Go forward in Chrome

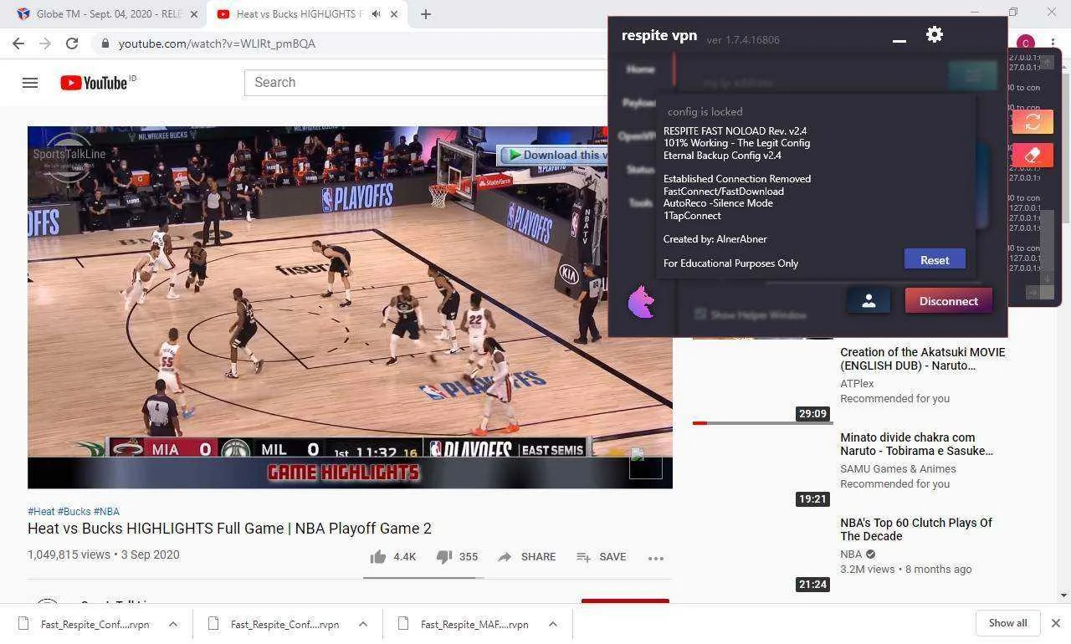tap(45, 43)
